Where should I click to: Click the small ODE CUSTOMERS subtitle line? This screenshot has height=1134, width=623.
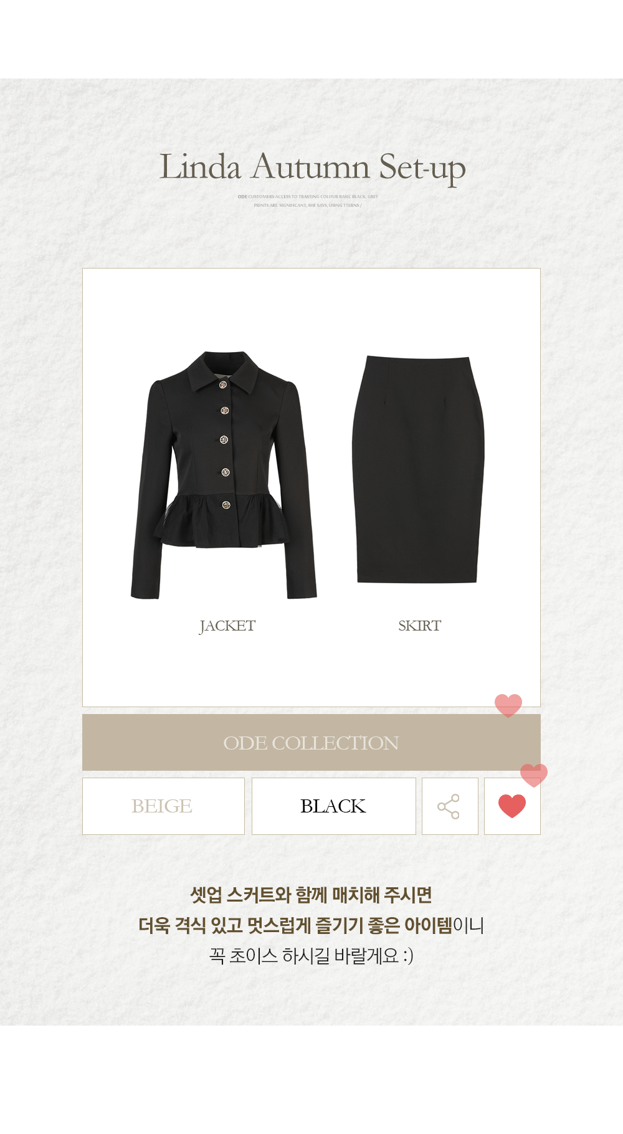(x=308, y=196)
